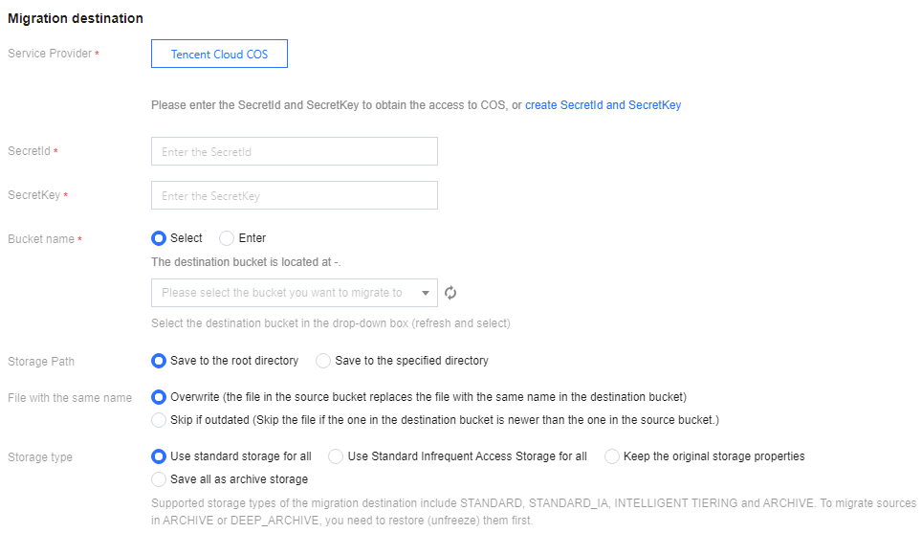Open the create SecretId and SecretKey link
Viewport: 922px width, 533px height.
coord(603,105)
